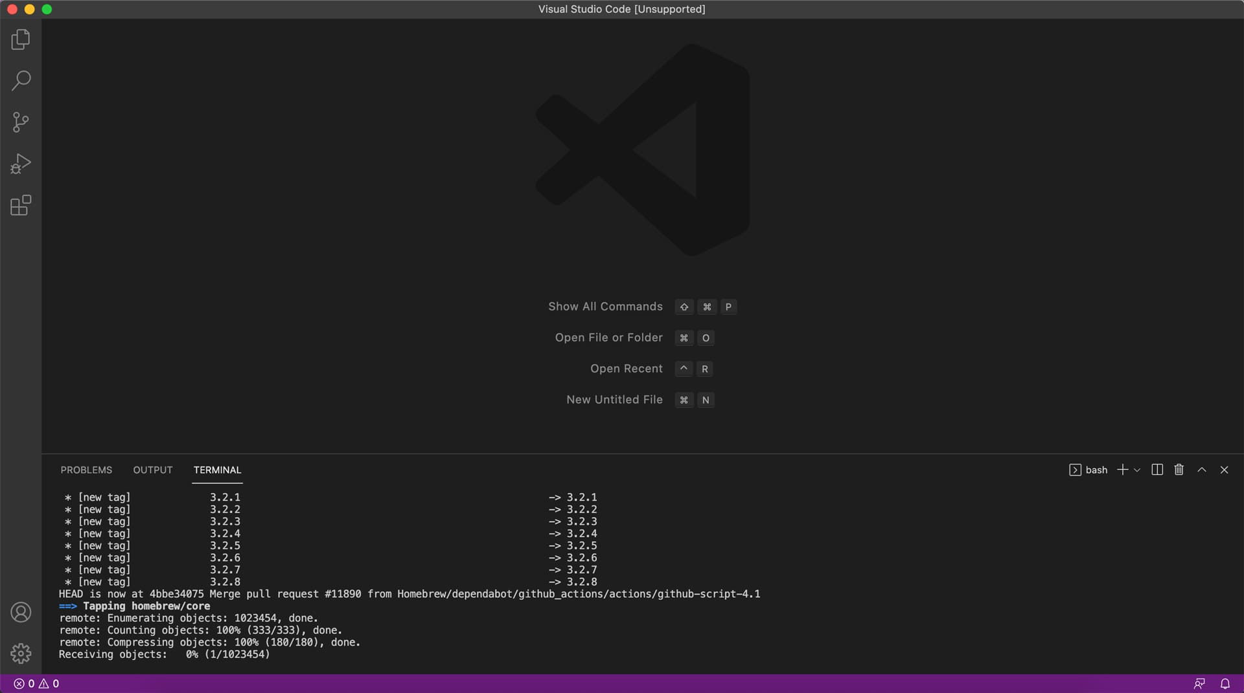Open the notifications bell
The height and width of the screenshot is (693, 1244).
pyautogui.click(x=1225, y=683)
